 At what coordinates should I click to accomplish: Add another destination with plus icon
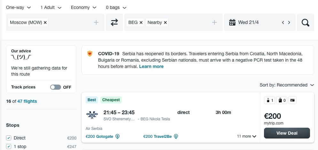(214, 22)
